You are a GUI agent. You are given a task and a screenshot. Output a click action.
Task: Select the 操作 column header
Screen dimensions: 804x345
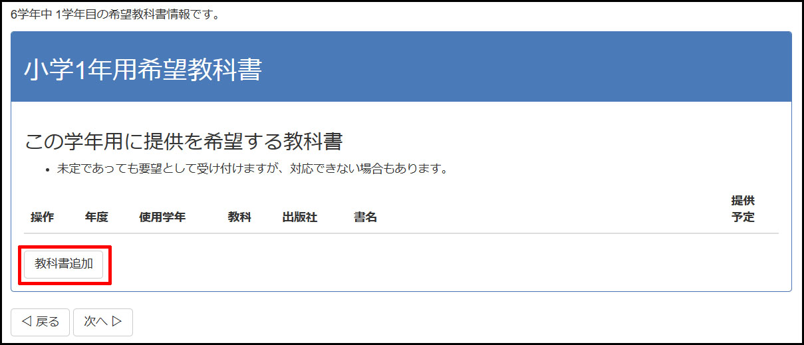42,217
